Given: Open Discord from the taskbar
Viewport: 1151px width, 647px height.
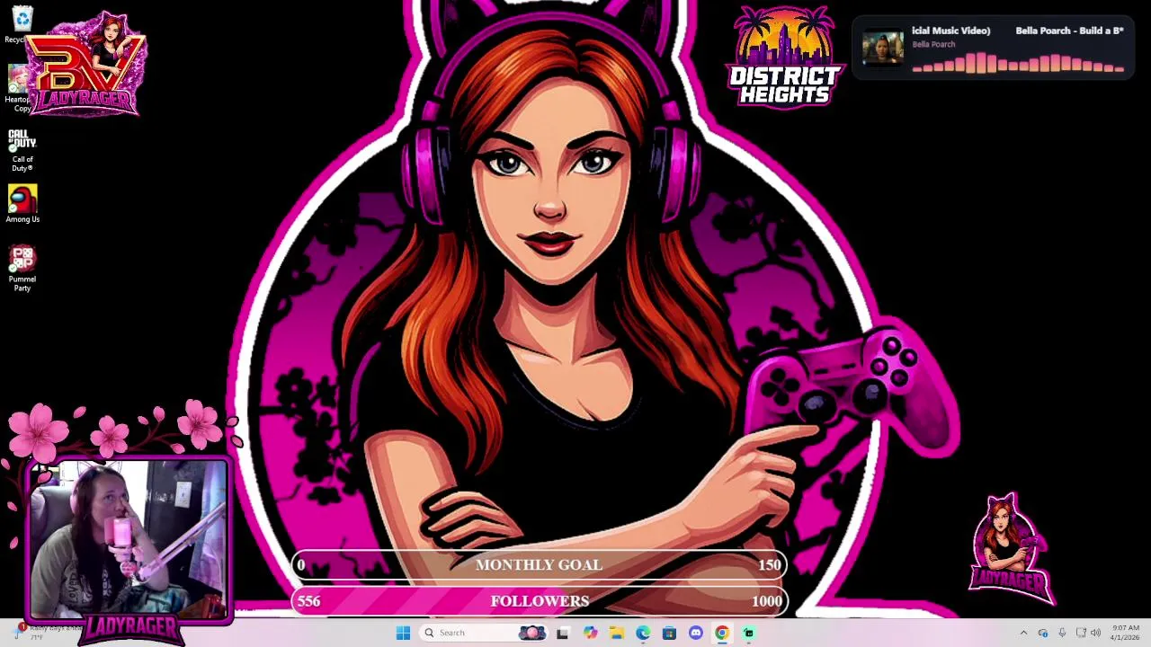Looking at the screenshot, I should pyautogui.click(x=695, y=633).
